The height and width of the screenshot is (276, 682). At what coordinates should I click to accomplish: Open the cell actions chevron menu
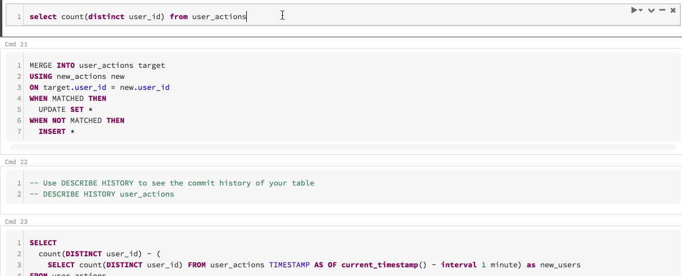[651, 10]
